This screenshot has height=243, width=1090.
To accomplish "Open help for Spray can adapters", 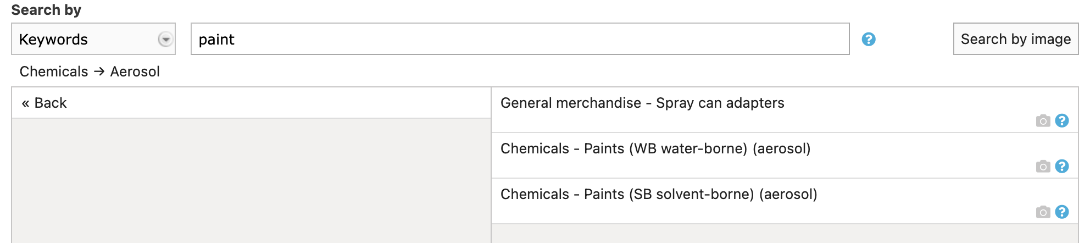I will (1062, 120).
